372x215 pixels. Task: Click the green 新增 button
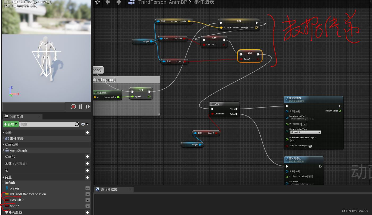coord(11,124)
